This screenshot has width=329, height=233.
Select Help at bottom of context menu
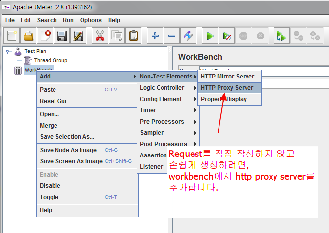(x=86, y=210)
